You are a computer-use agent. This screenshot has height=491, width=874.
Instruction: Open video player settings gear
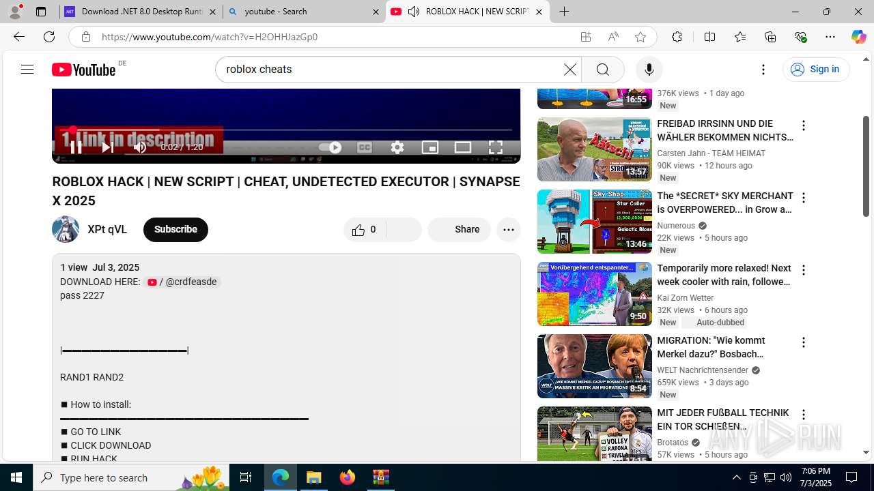coord(397,147)
